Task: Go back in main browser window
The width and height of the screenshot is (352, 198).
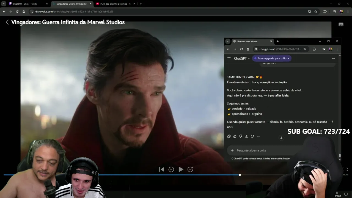Action: pos(4,12)
